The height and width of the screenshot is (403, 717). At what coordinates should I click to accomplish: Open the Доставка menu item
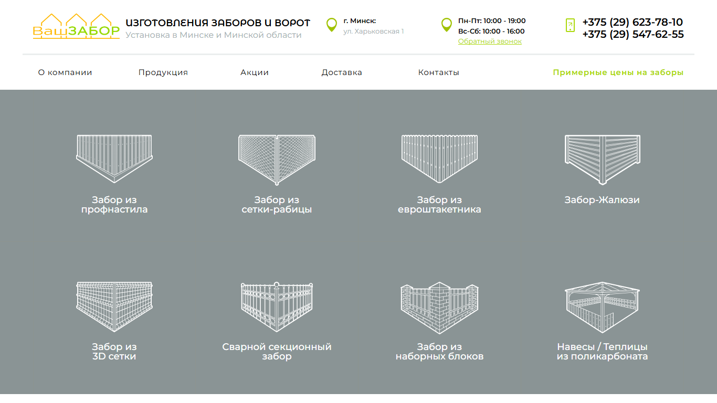[342, 72]
